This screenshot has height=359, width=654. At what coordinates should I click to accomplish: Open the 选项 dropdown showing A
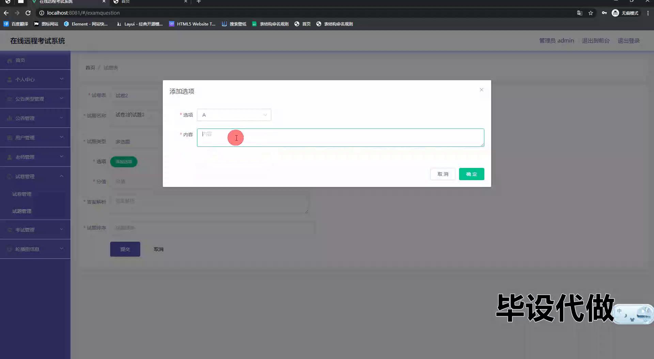[234, 115]
